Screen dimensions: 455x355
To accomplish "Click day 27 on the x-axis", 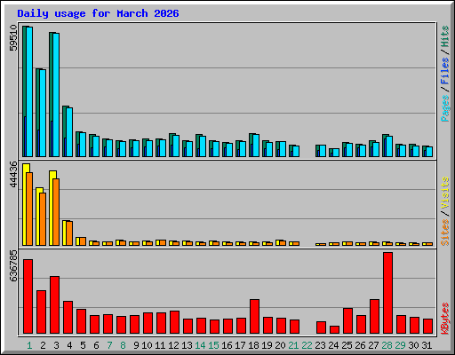I will 373,345.
